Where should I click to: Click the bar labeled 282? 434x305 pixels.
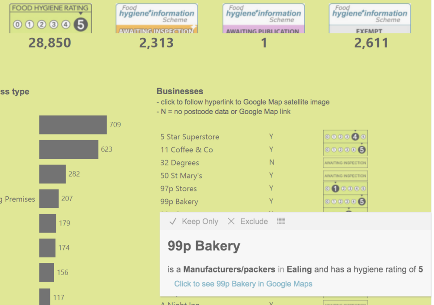tap(53, 174)
